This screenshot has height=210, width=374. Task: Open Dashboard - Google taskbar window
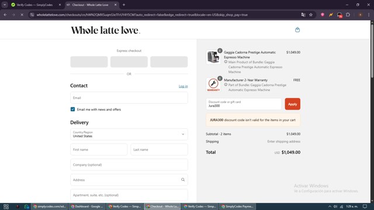pyautogui.click(x=87, y=206)
